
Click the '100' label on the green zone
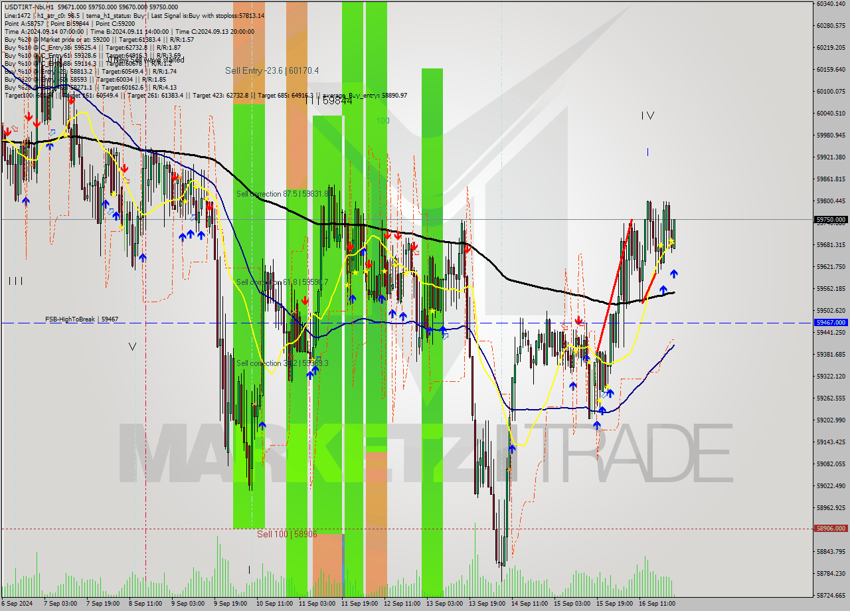click(x=382, y=121)
